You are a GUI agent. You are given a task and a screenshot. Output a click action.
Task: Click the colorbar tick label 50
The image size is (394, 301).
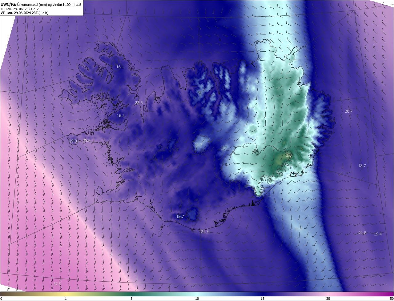[392, 299]
